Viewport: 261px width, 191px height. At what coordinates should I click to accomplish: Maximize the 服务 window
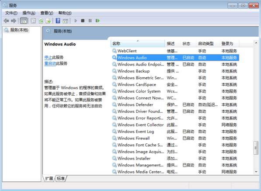pos(243,6)
